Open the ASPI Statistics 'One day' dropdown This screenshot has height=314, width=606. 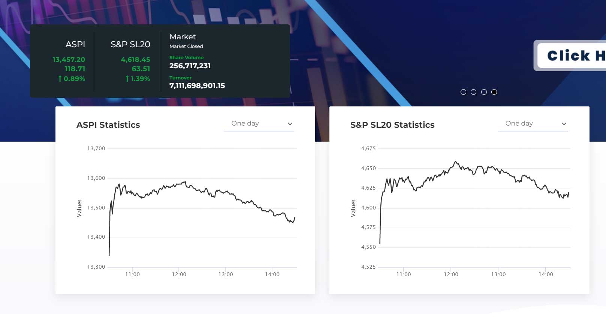tap(259, 124)
